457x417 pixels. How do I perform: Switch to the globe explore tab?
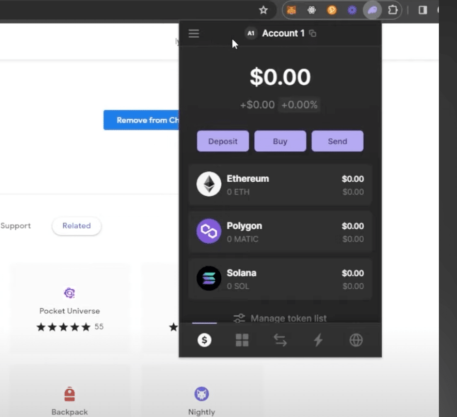356,340
